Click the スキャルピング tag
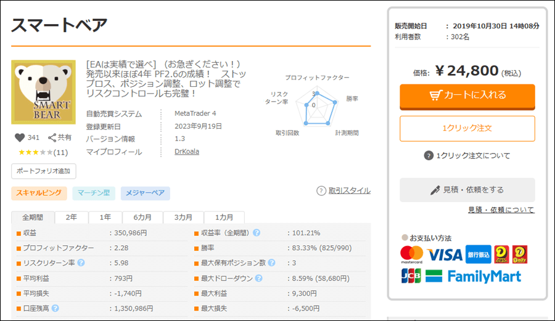The image size is (555, 321). point(38,193)
